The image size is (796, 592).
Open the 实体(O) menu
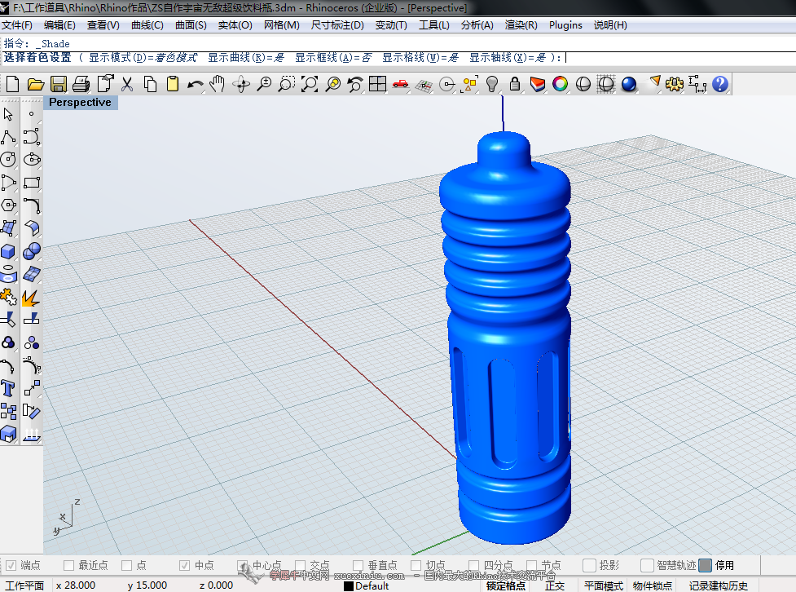235,25
